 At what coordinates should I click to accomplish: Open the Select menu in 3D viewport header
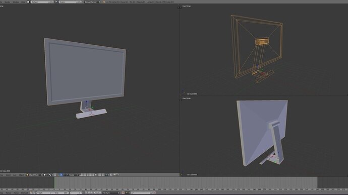click(x=8, y=175)
